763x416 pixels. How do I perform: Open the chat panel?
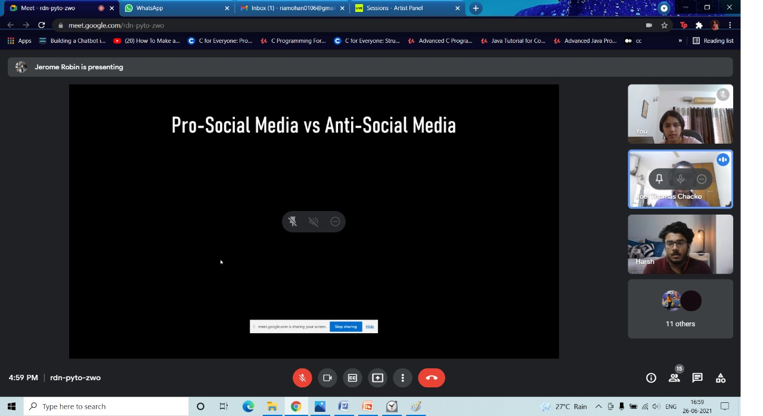pyautogui.click(x=697, y=378)
